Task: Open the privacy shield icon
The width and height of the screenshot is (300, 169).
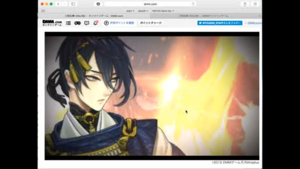Action: pos(98,4)
